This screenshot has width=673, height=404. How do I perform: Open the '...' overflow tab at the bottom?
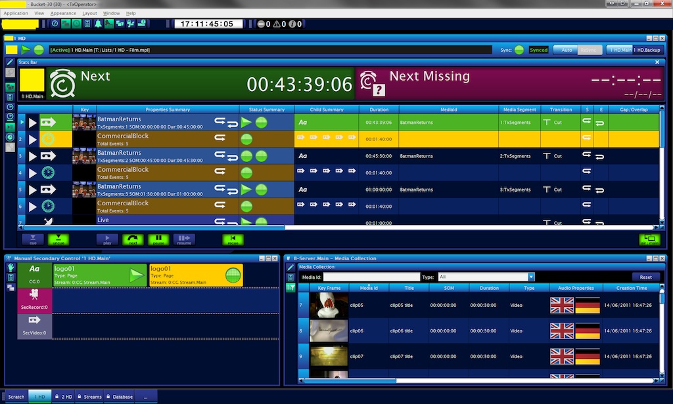145,397
